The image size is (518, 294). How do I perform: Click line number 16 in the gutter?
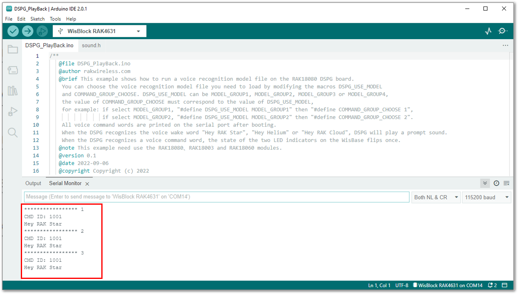tap(36, 171)
